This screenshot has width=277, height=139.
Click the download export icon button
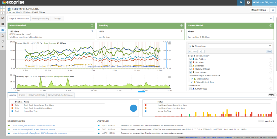point(273,10)
